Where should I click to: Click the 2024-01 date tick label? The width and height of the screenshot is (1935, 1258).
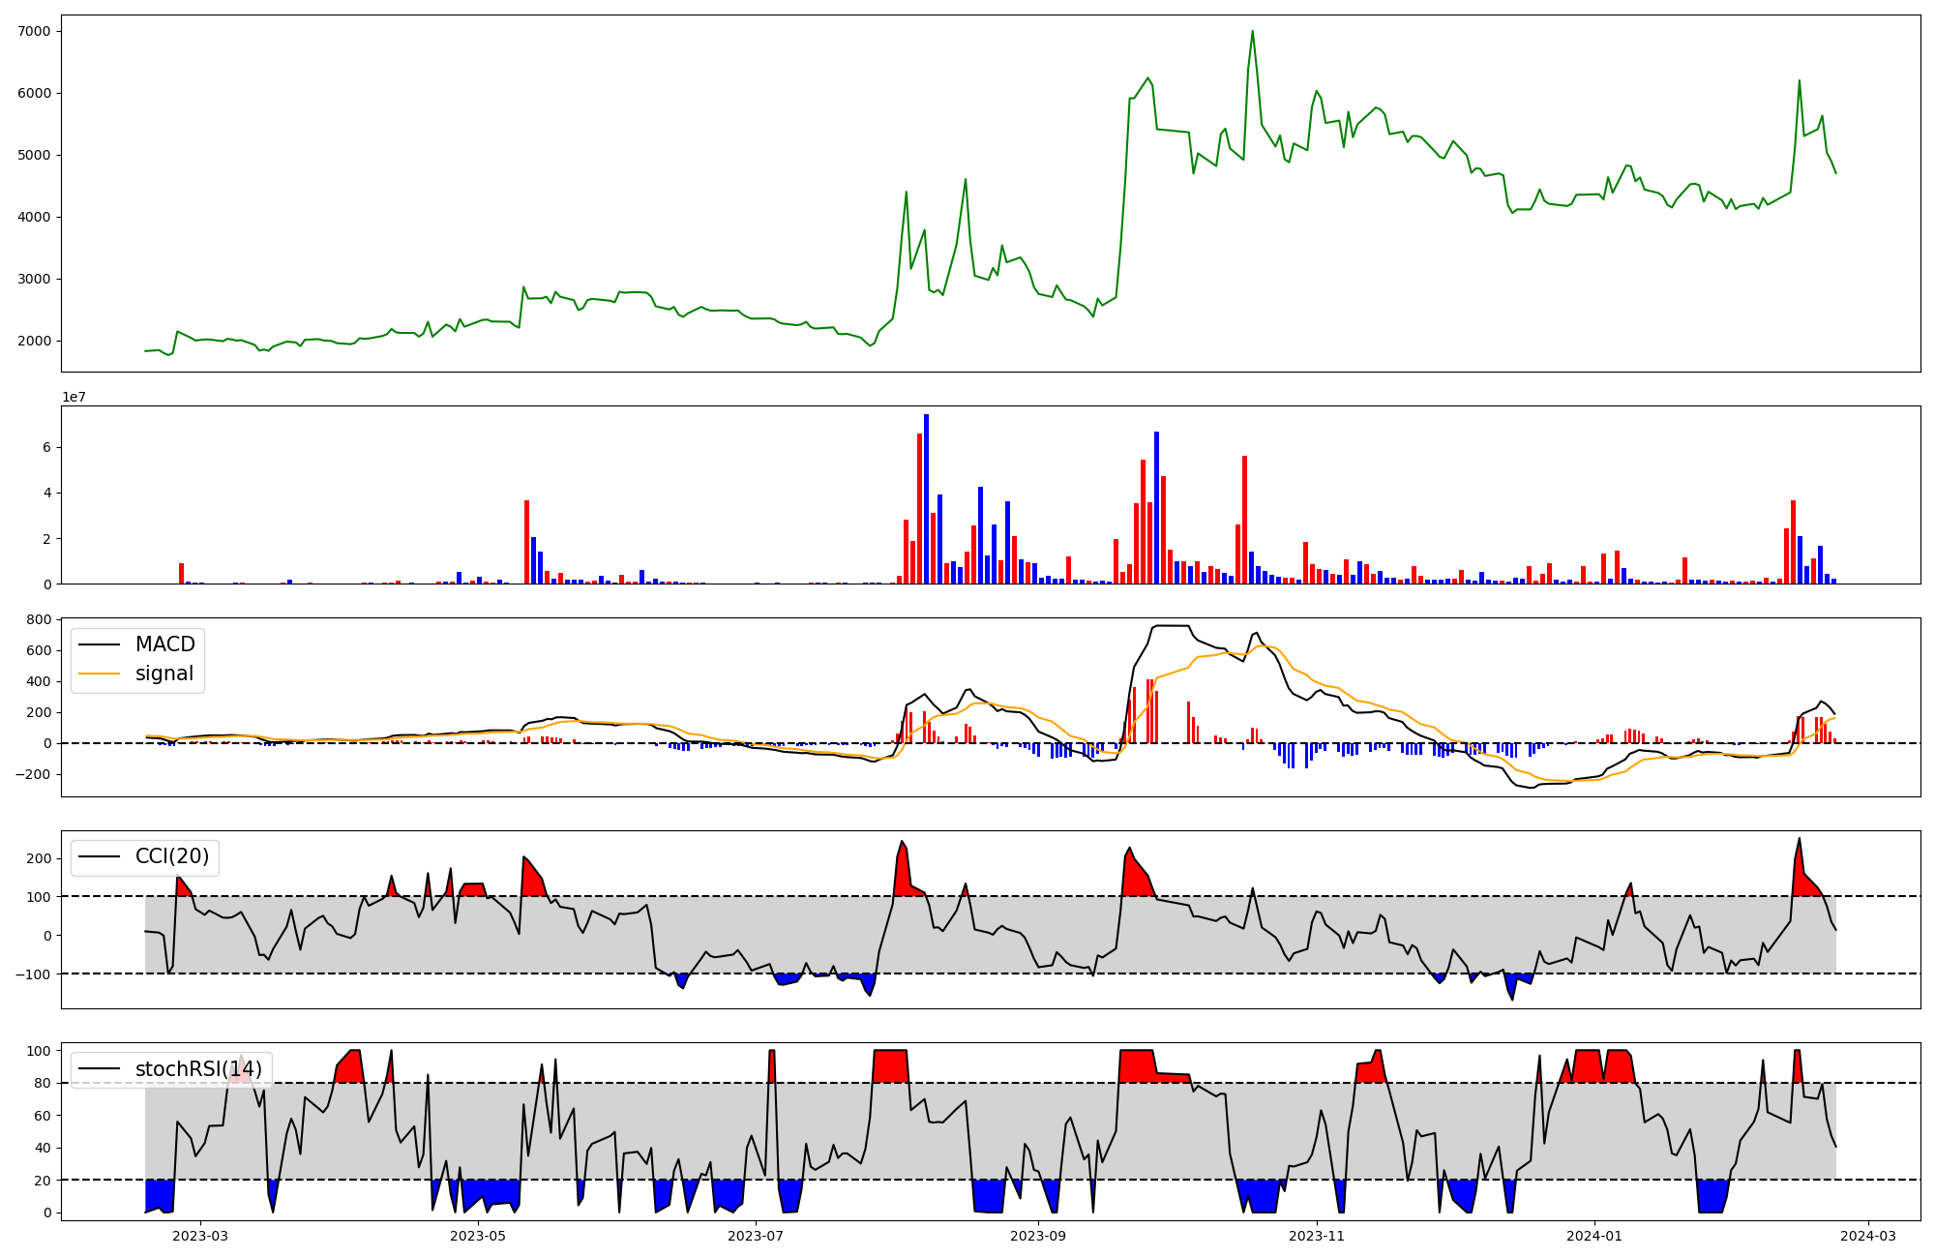(x=1593, y=1236)
